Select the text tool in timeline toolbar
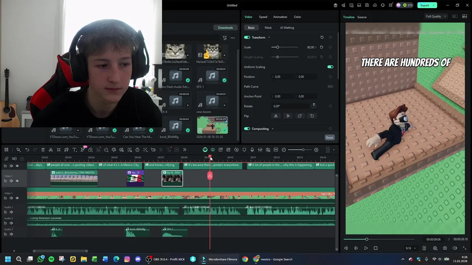The image size is (472, 265). pos(74,150)
